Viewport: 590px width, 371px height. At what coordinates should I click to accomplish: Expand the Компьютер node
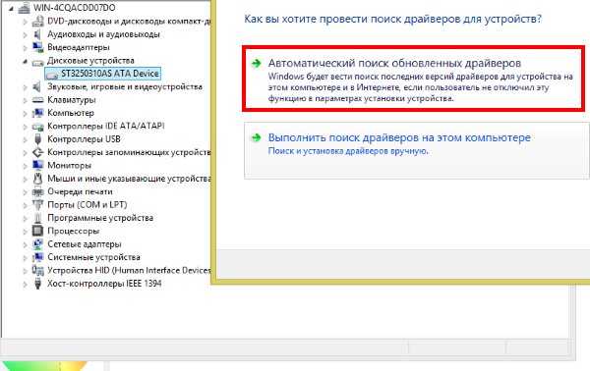[x=25, y=114]
